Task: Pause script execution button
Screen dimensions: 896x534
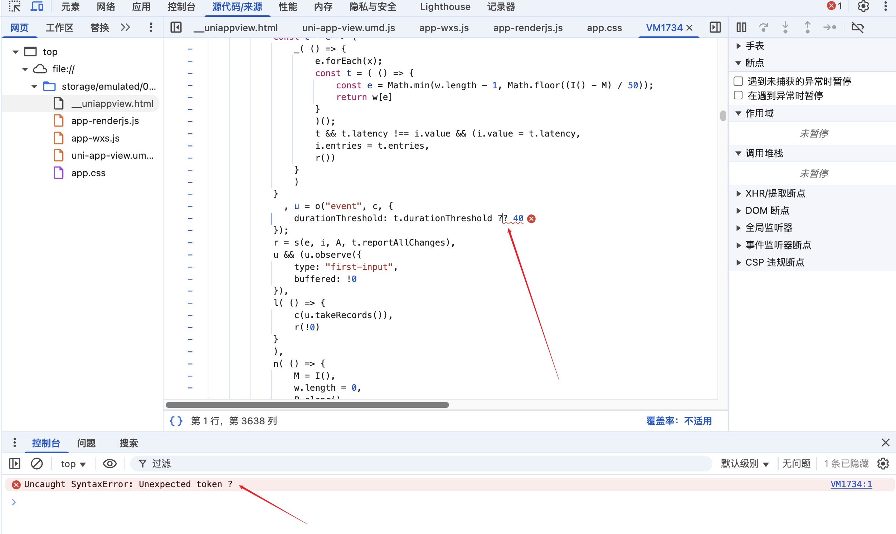Action: pyautogui.click(x=741, y=28)
